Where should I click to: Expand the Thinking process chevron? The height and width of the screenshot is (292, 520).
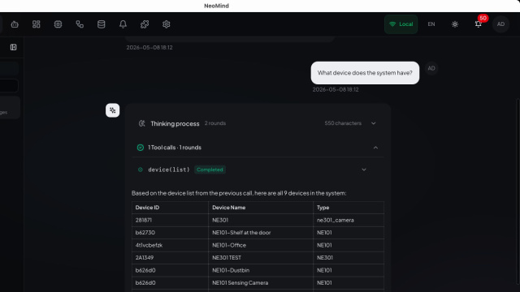tap(374, 123)
